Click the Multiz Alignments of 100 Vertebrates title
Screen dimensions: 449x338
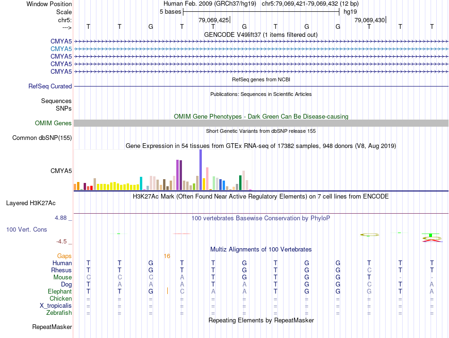(x=261, y=250)
